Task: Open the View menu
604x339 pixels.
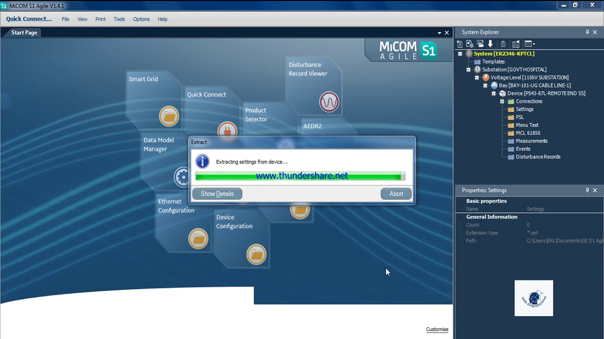Action: coord(82,19)
